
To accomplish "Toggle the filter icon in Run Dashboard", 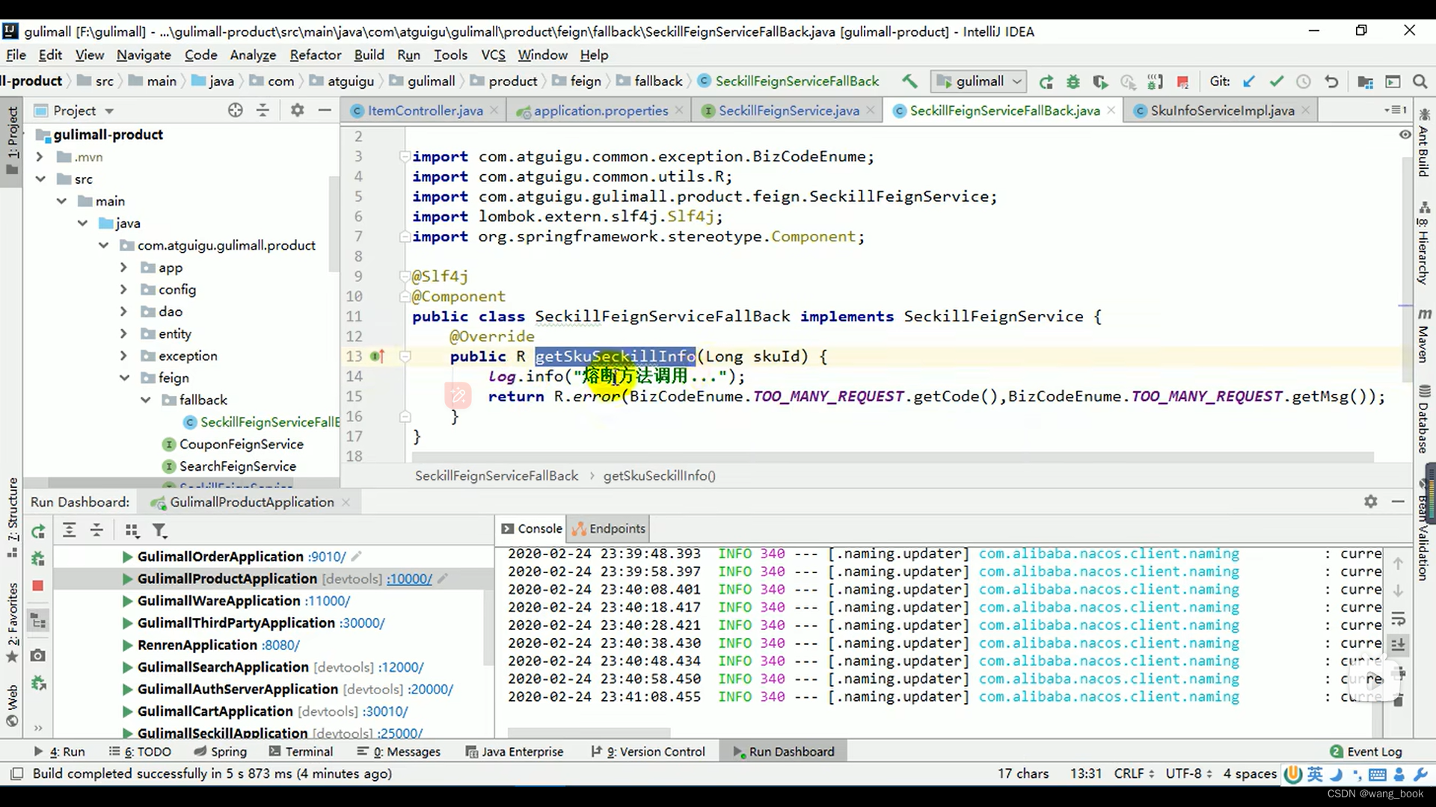I will click(x=161, y=532).
